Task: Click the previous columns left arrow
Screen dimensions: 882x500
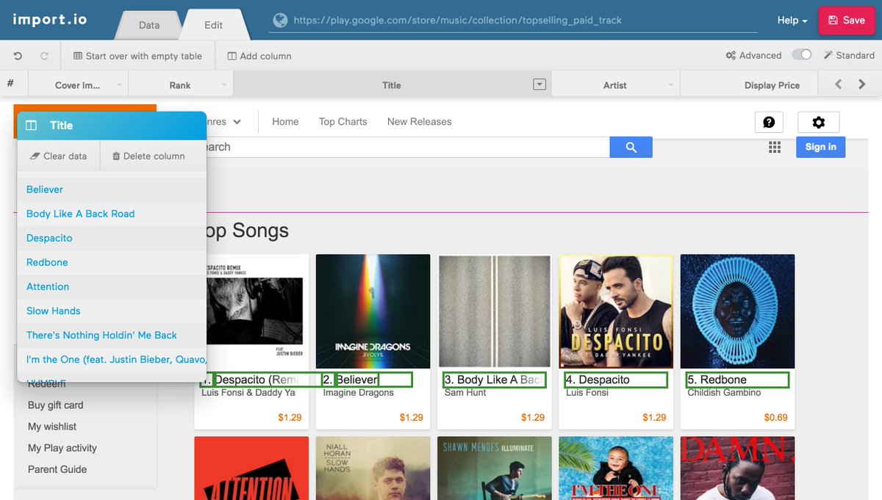Action: [838, 84]
